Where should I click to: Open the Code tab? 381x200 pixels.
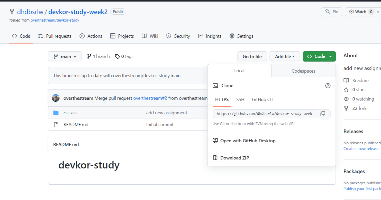(21, 36)
